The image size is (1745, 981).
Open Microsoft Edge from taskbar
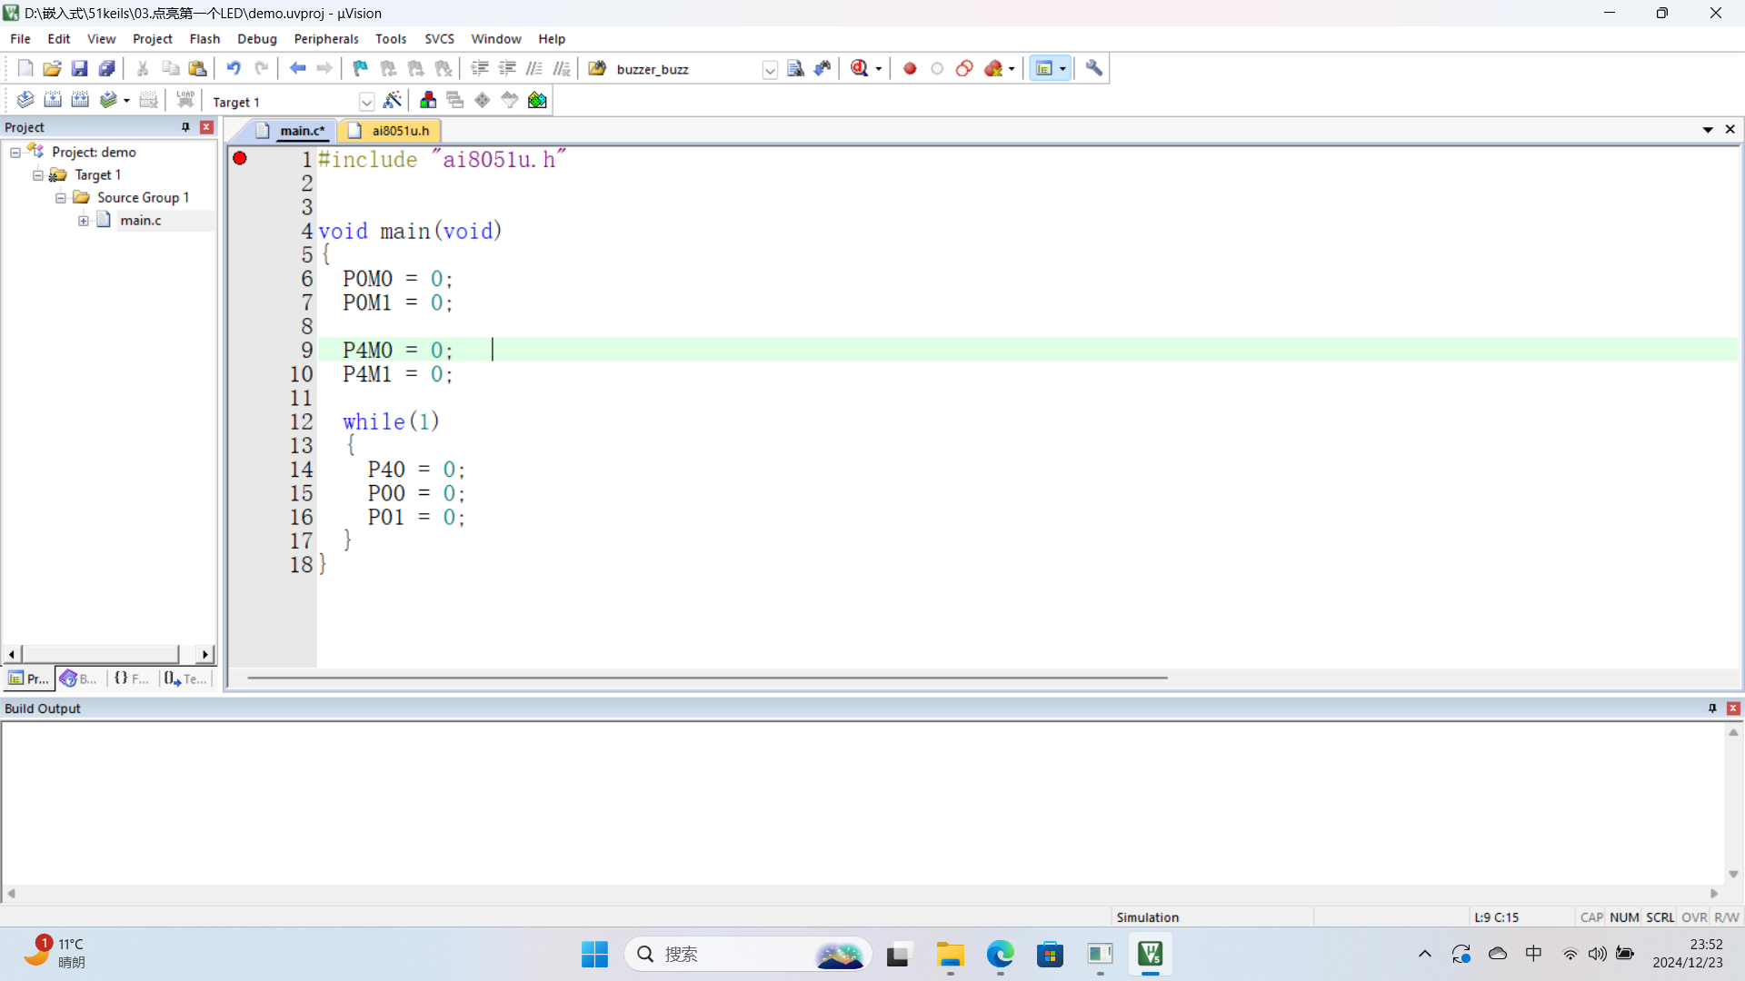tap(1001, 954)
